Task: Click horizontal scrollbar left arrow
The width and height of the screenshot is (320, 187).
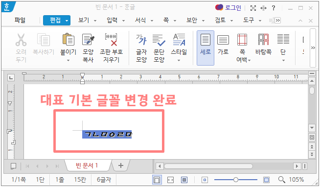Action: click(x=160, y=166)
